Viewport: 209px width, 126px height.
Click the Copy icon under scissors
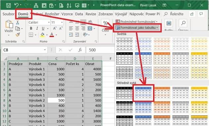[x=18, y=29]
